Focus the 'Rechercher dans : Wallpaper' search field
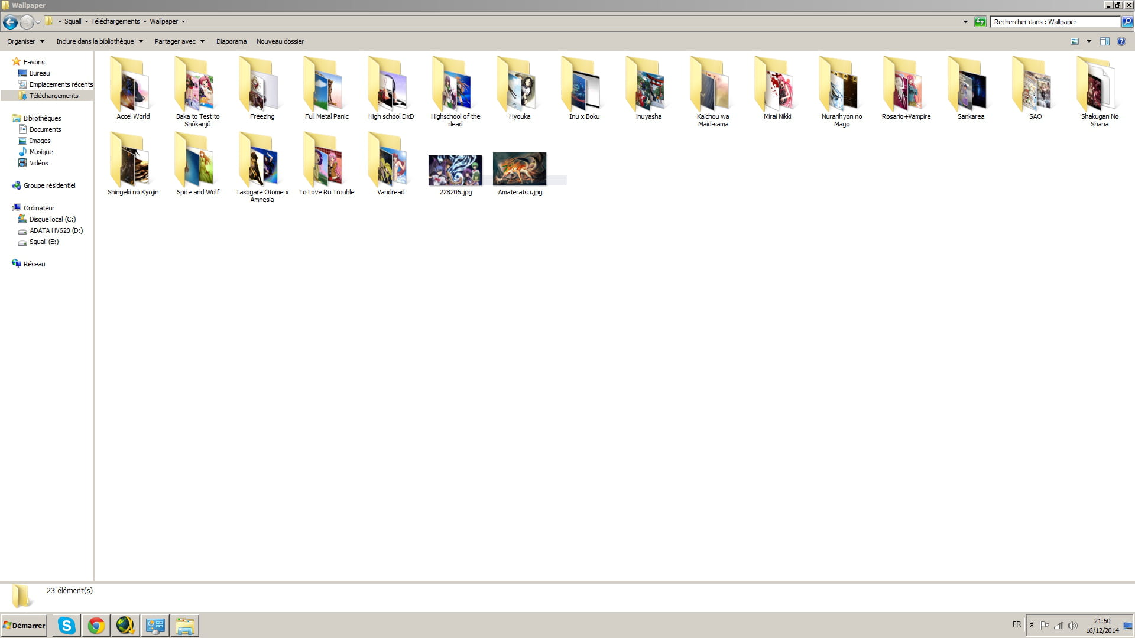Screen dimensions: 1135x638 (1055, 22)
